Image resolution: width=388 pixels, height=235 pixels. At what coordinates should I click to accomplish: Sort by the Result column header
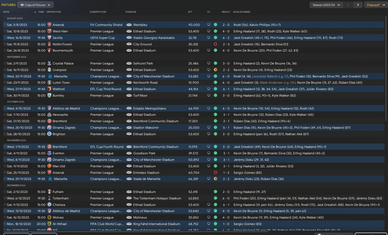pos(226,12)
